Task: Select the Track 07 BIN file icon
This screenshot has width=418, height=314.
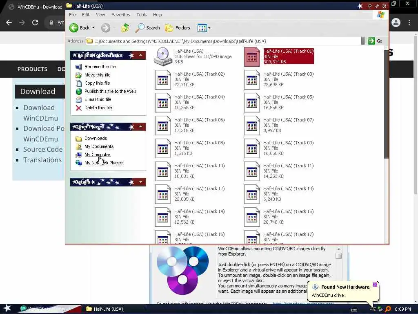Action: (252, 126)
